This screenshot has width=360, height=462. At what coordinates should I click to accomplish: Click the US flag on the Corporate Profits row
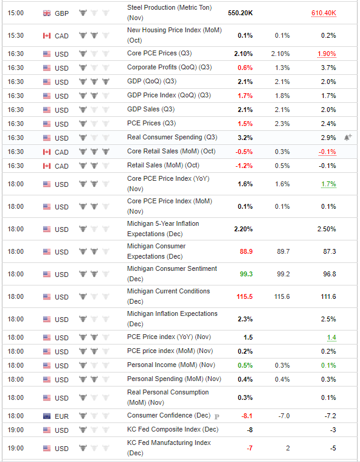pos(46,68)
